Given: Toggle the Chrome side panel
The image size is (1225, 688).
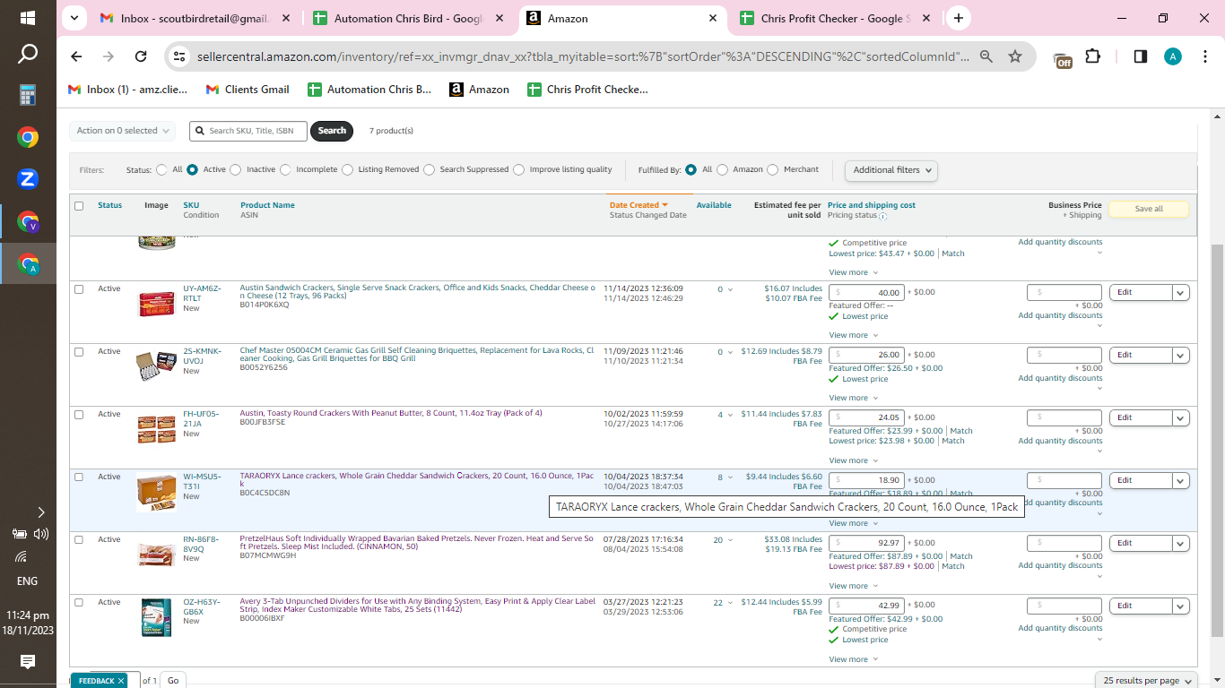Looking at the screenshot, I should click(x=1141, y=56).
